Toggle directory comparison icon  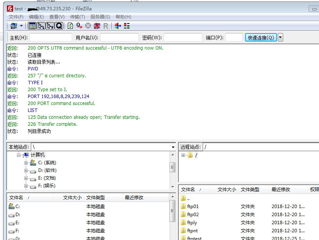coord(127,26)
